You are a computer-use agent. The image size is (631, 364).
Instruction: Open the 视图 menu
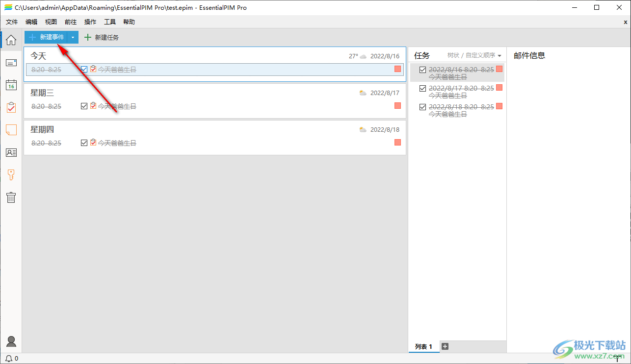click(x=51, y=22)
